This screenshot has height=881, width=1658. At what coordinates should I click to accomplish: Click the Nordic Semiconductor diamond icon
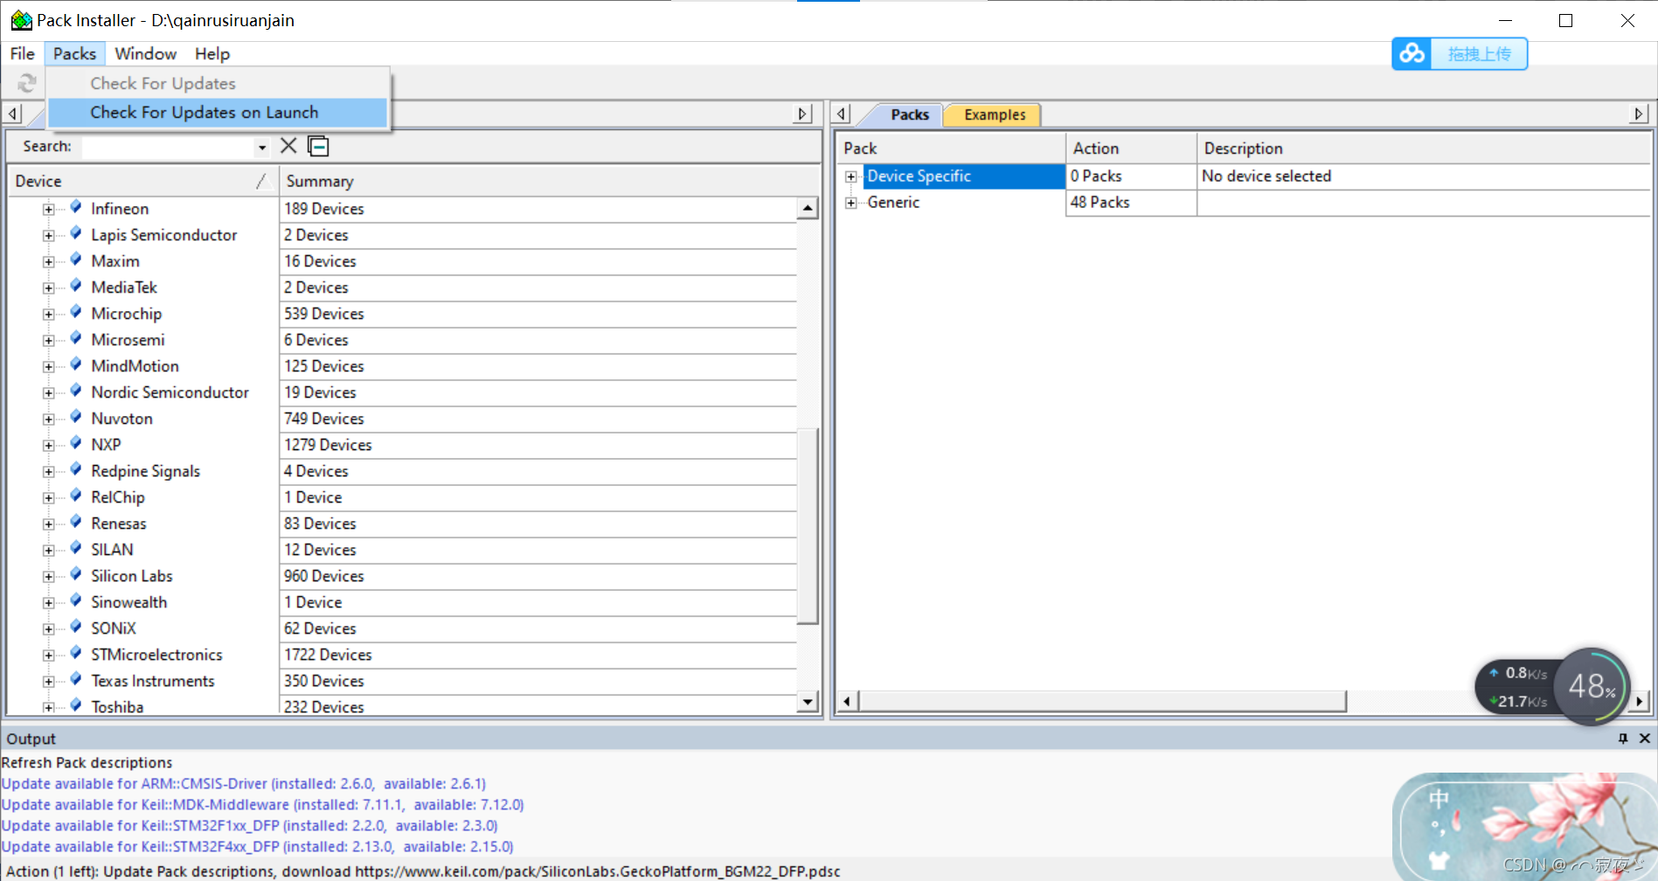pos(76,391)
